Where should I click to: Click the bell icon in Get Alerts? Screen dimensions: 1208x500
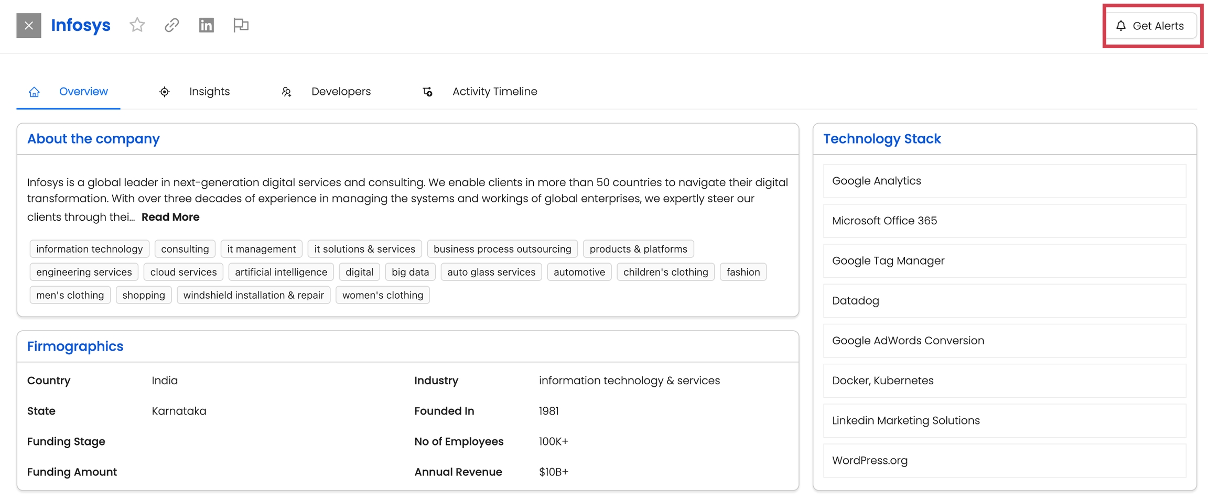(x=1120, y=26)
